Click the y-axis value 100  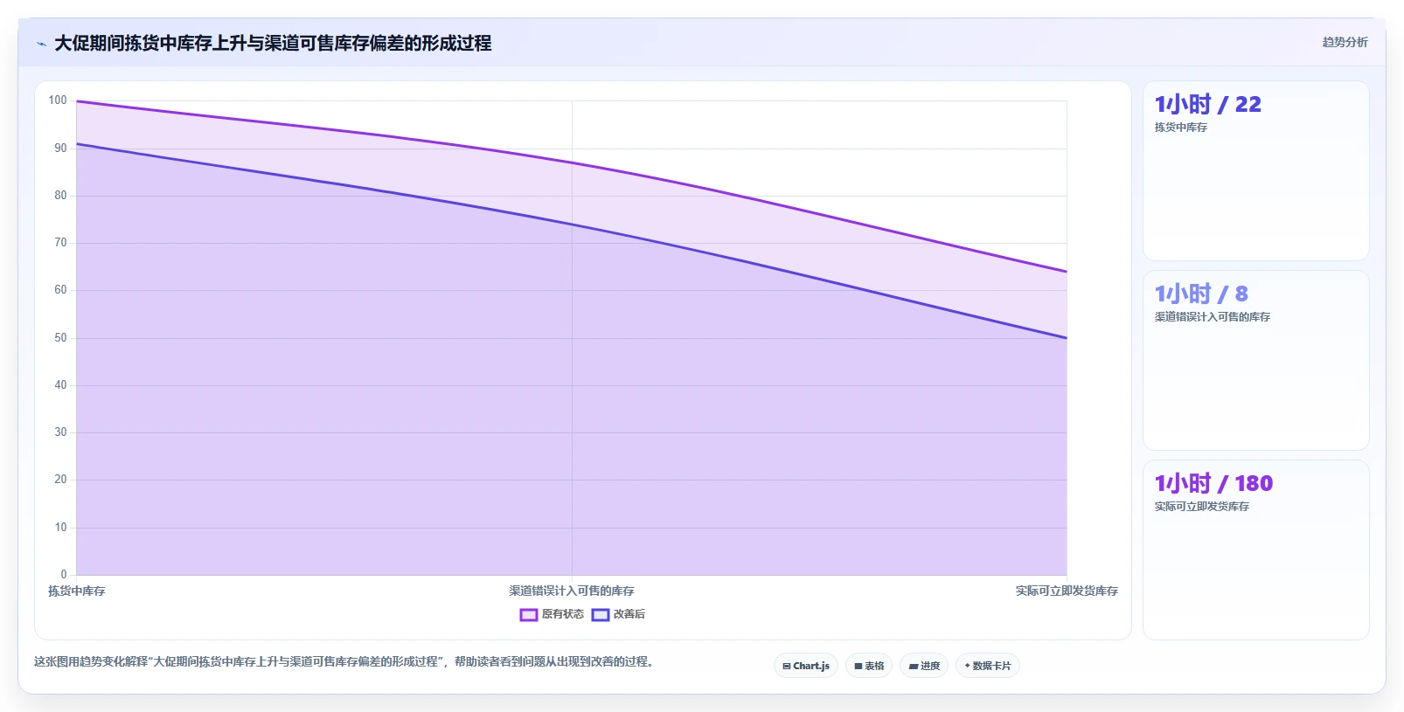tap(58, 100)
